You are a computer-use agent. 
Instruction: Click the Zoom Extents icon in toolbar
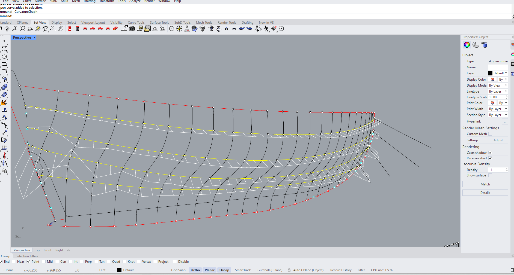[22, 29]
